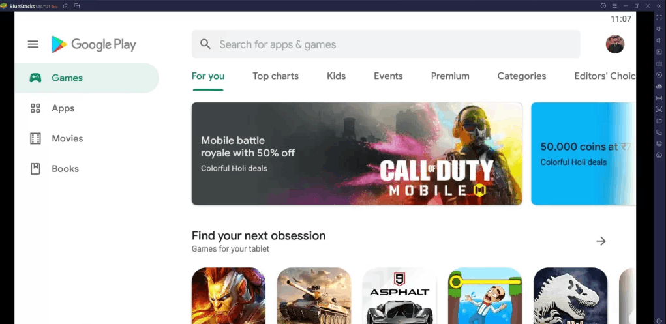Collapse the BlueStacks side toolbar chevrons
The width and height of the screenshot is (666, 324).
point(659,6)
